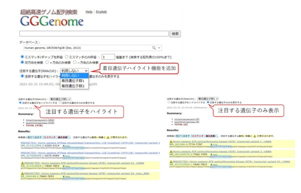Click warning icon beside ATR variant 2 mRNA
This screenshot has width=301, height=193.
[171, 151]
